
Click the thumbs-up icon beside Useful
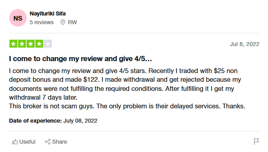click(15, 142)
